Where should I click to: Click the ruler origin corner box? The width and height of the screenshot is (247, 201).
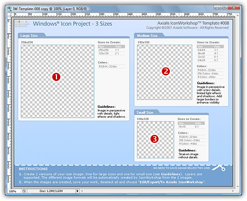click(9, 15)
